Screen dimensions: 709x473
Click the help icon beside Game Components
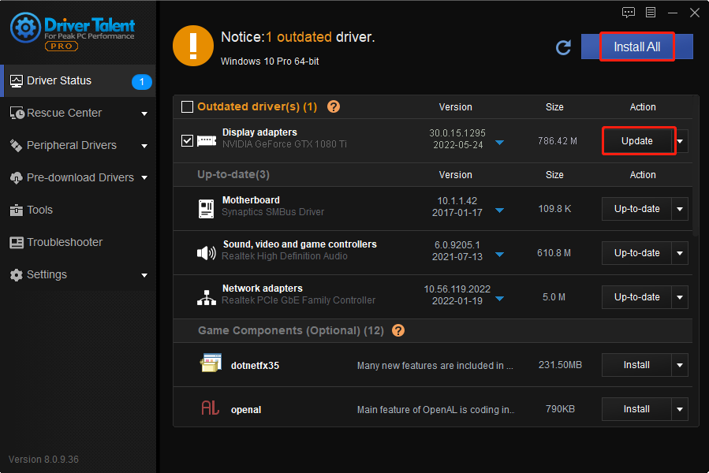point(398,330)
